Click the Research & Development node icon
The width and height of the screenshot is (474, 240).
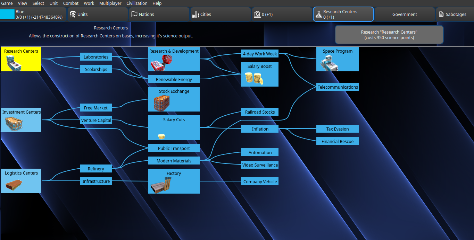pyautogui.click(x=161, y=63)
